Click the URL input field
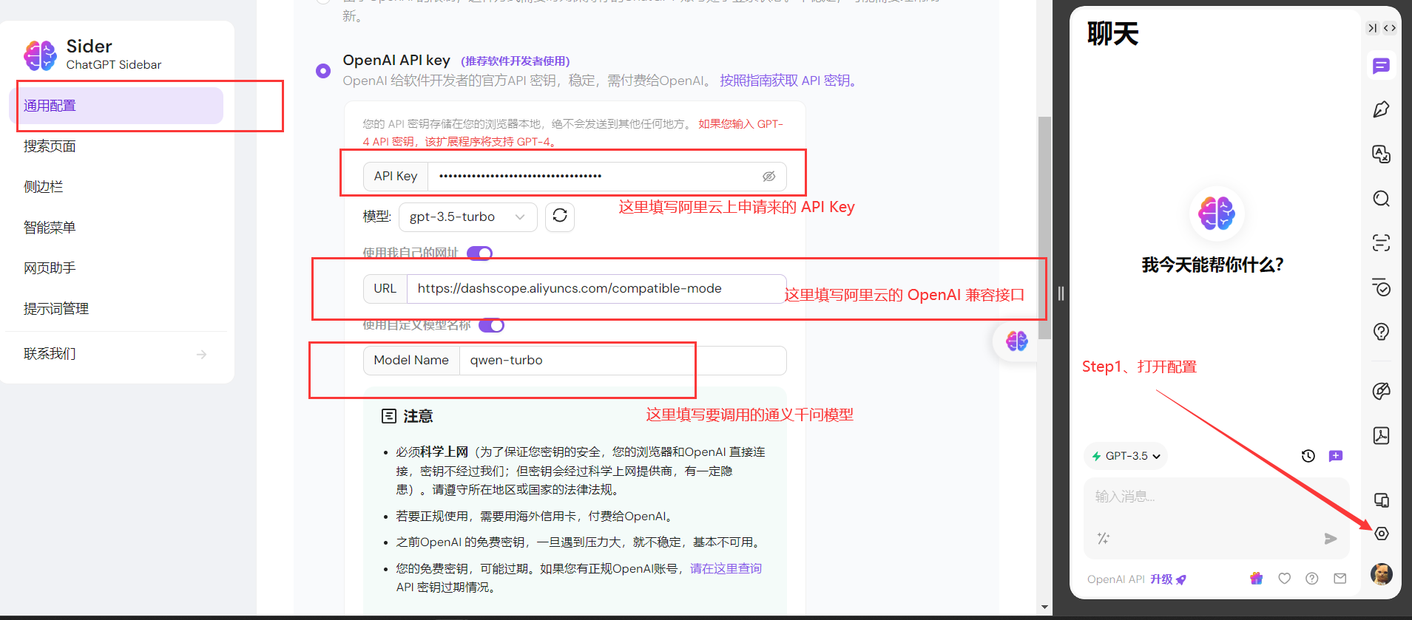 tap(596, 288)
